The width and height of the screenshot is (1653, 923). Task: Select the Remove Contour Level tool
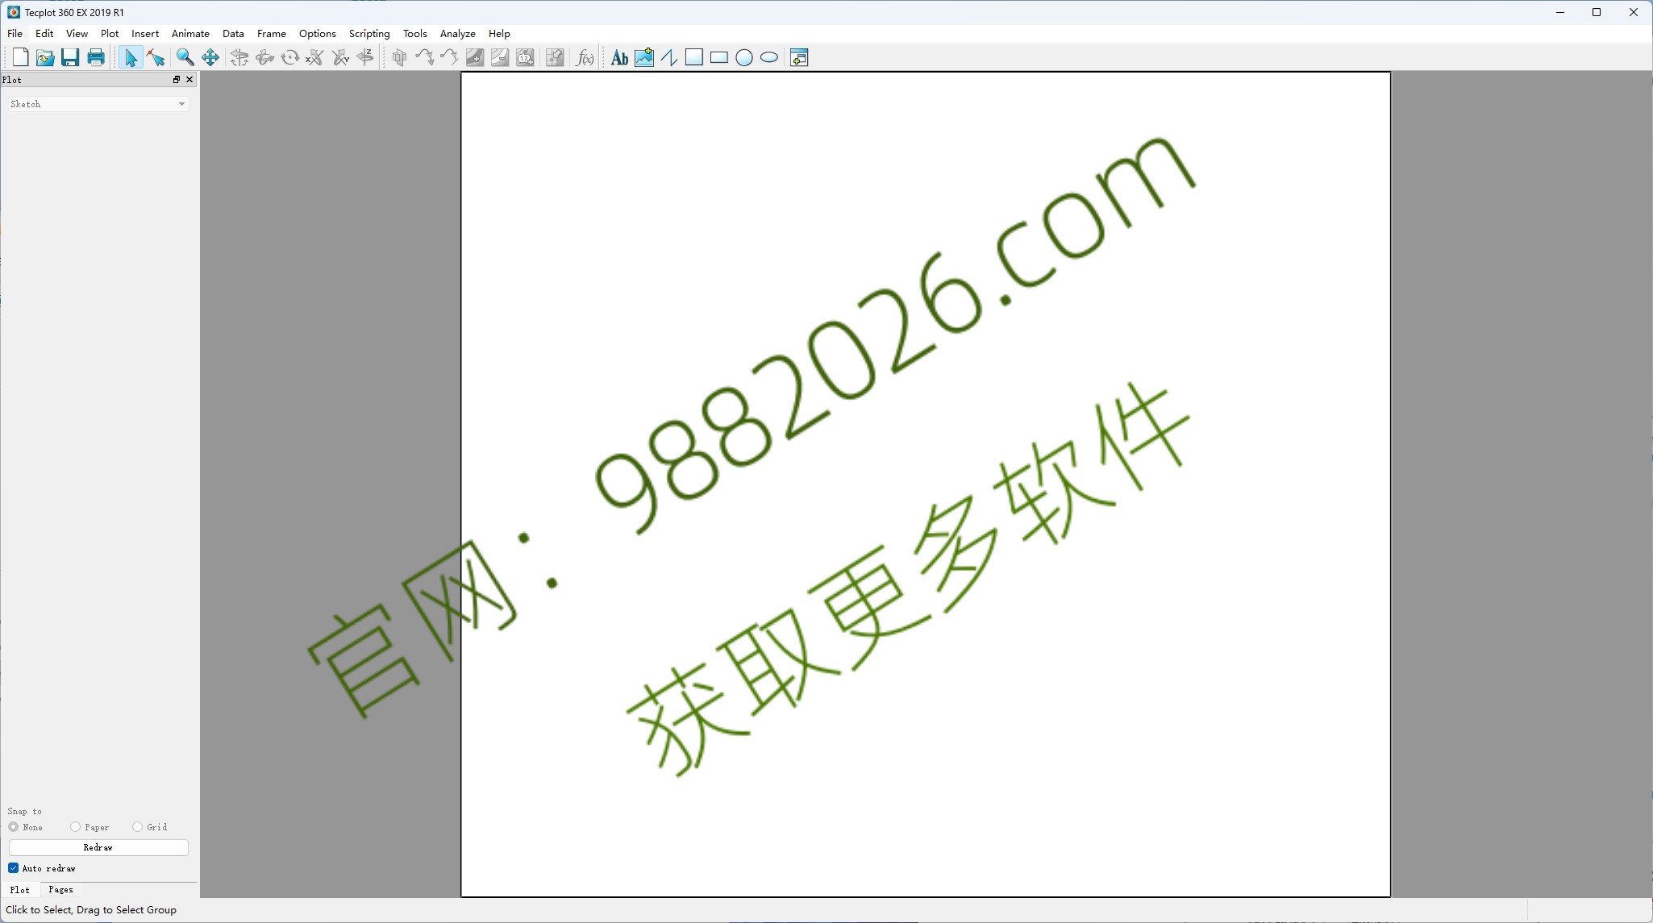click(500, 57)
